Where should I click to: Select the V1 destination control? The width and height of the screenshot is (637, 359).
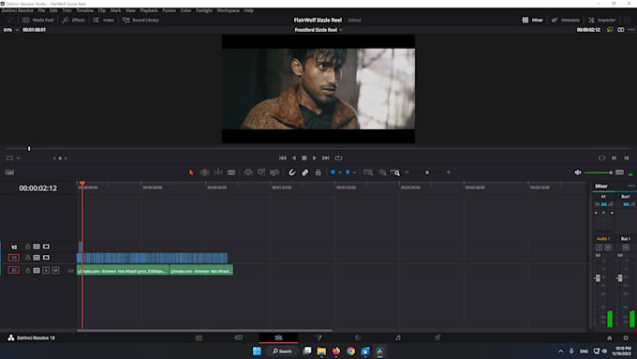(x=14, y=258)
